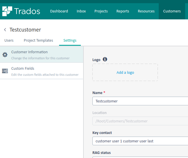This screenshot has width=188, height=158.
Task: Click the RAG status label
Action: 102,153
